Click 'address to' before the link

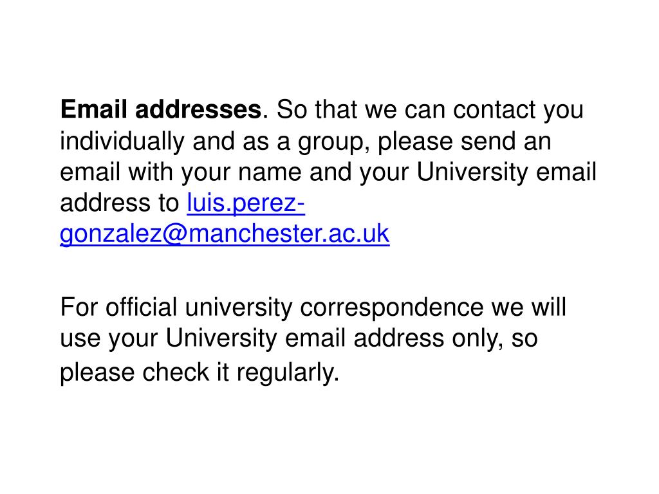point(119,203)
